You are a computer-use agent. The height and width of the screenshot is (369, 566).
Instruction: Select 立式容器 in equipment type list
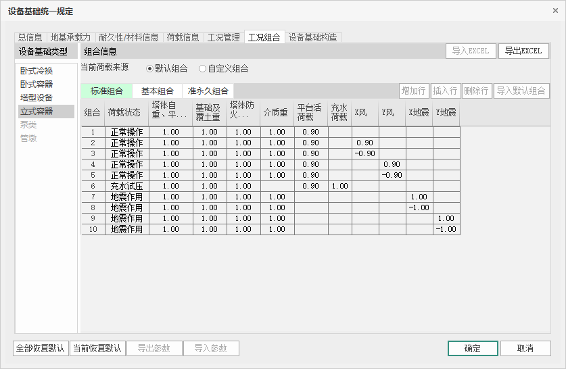[46, 112]
